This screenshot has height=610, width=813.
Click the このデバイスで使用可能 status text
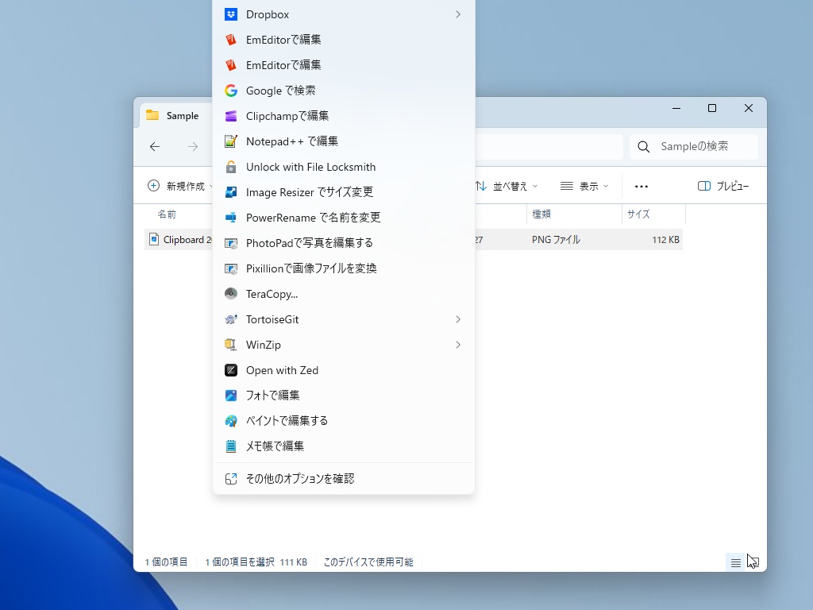368,562
